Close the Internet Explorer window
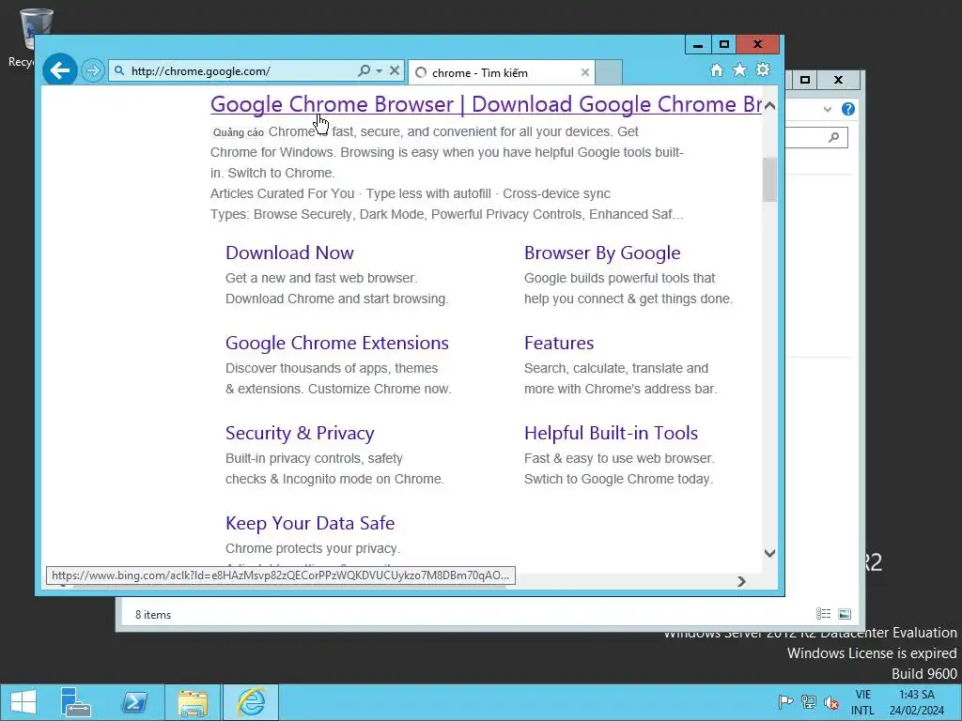Image resolution: width=962 pixels, height=721 pixels. click(x=758, y=45)
